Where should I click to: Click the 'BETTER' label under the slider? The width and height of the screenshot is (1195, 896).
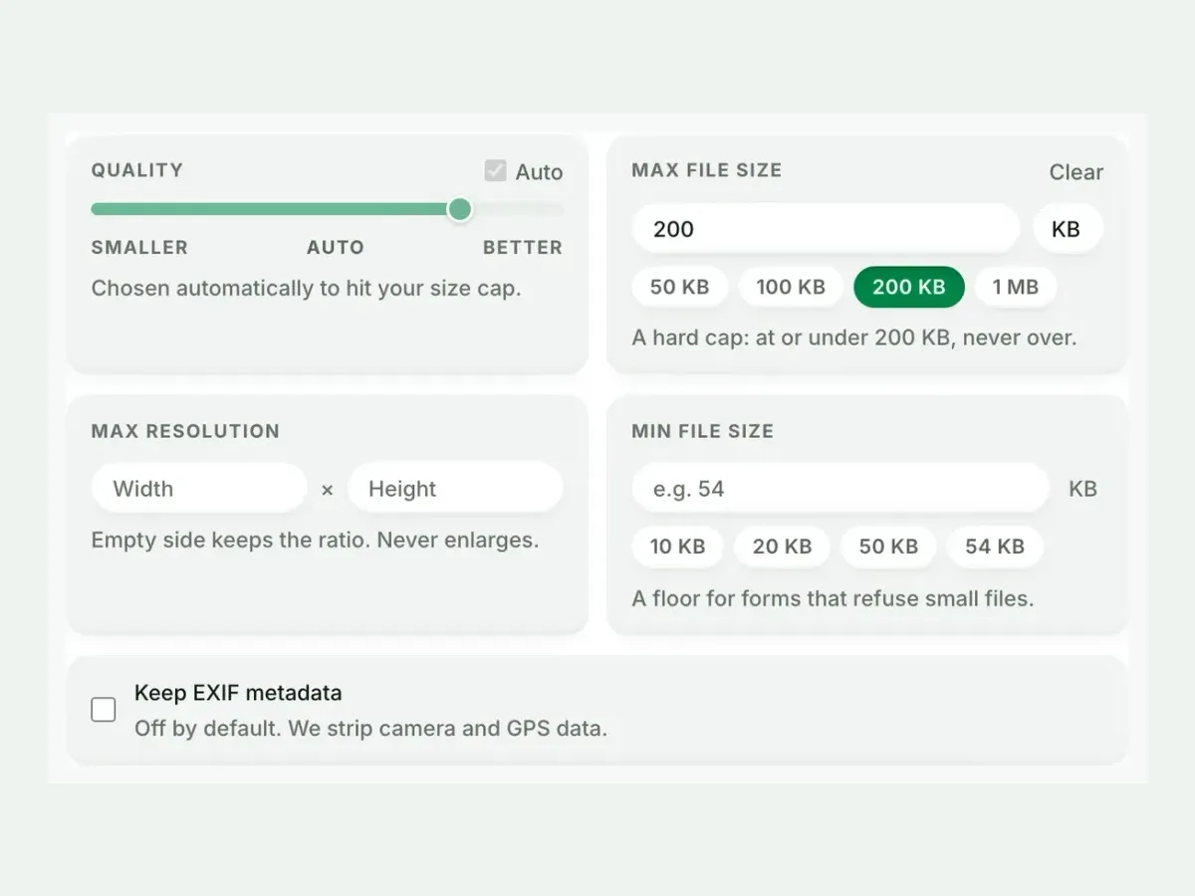tap(523, 248)
